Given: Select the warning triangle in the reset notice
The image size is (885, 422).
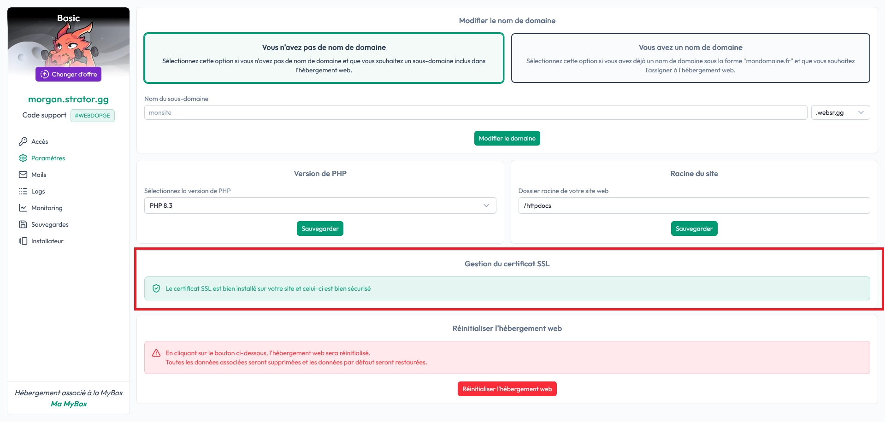Looking at the screenshot, I should [x=157, y=353].
